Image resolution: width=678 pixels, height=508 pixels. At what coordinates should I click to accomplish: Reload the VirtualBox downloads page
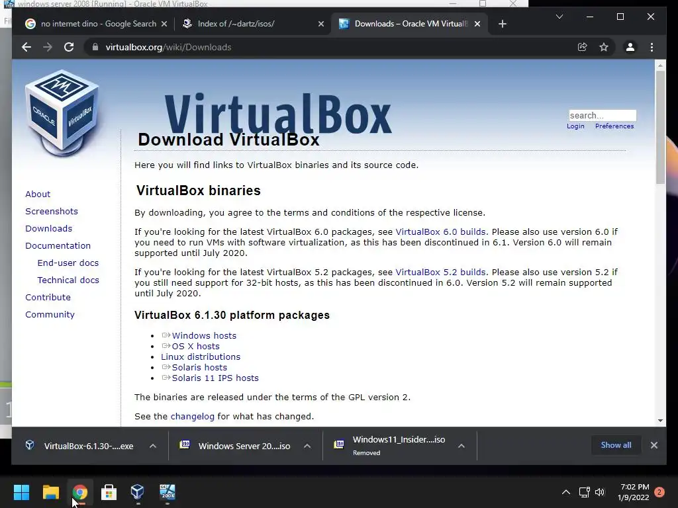(x=69, y=47)
